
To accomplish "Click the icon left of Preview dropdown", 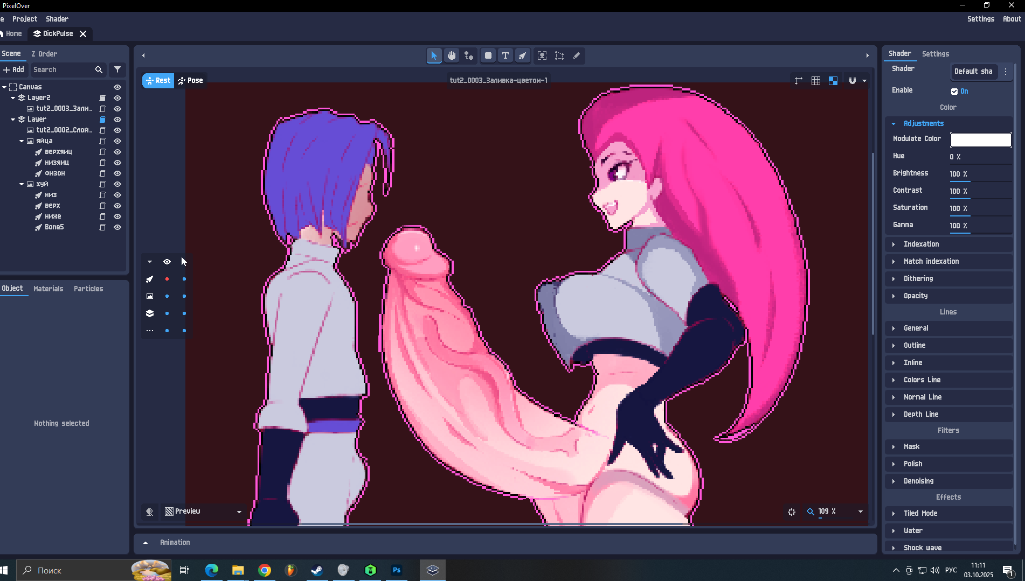I will [150, 512].
